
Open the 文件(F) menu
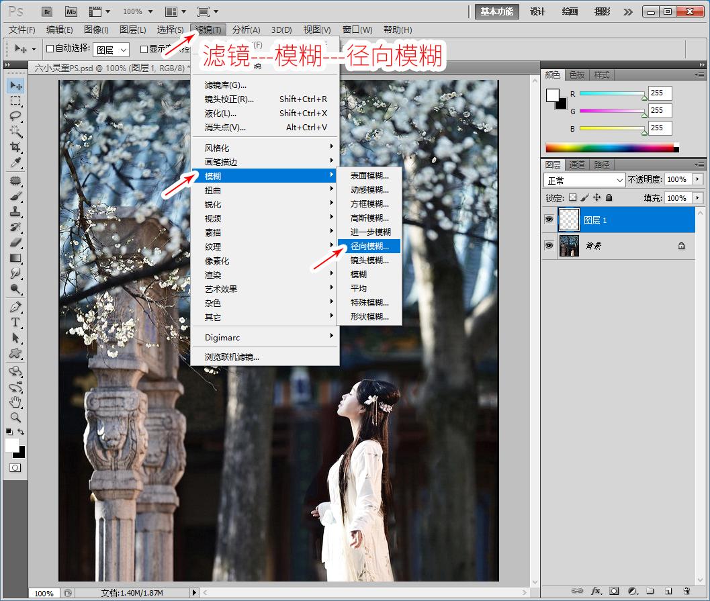[21, 30]
